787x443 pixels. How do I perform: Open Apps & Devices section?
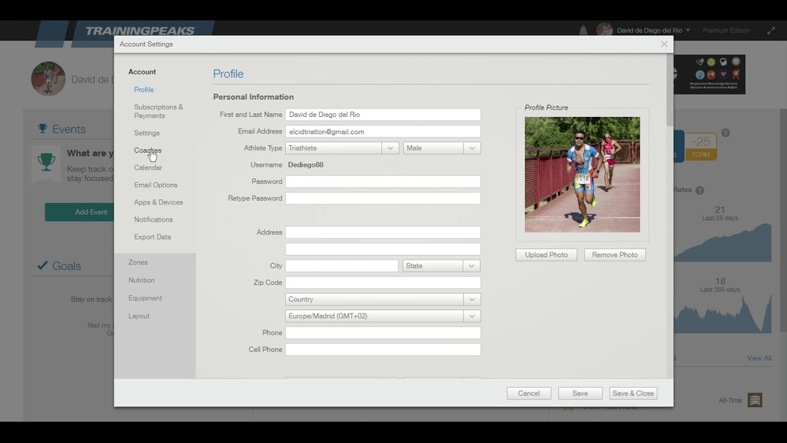coord(159,202)
